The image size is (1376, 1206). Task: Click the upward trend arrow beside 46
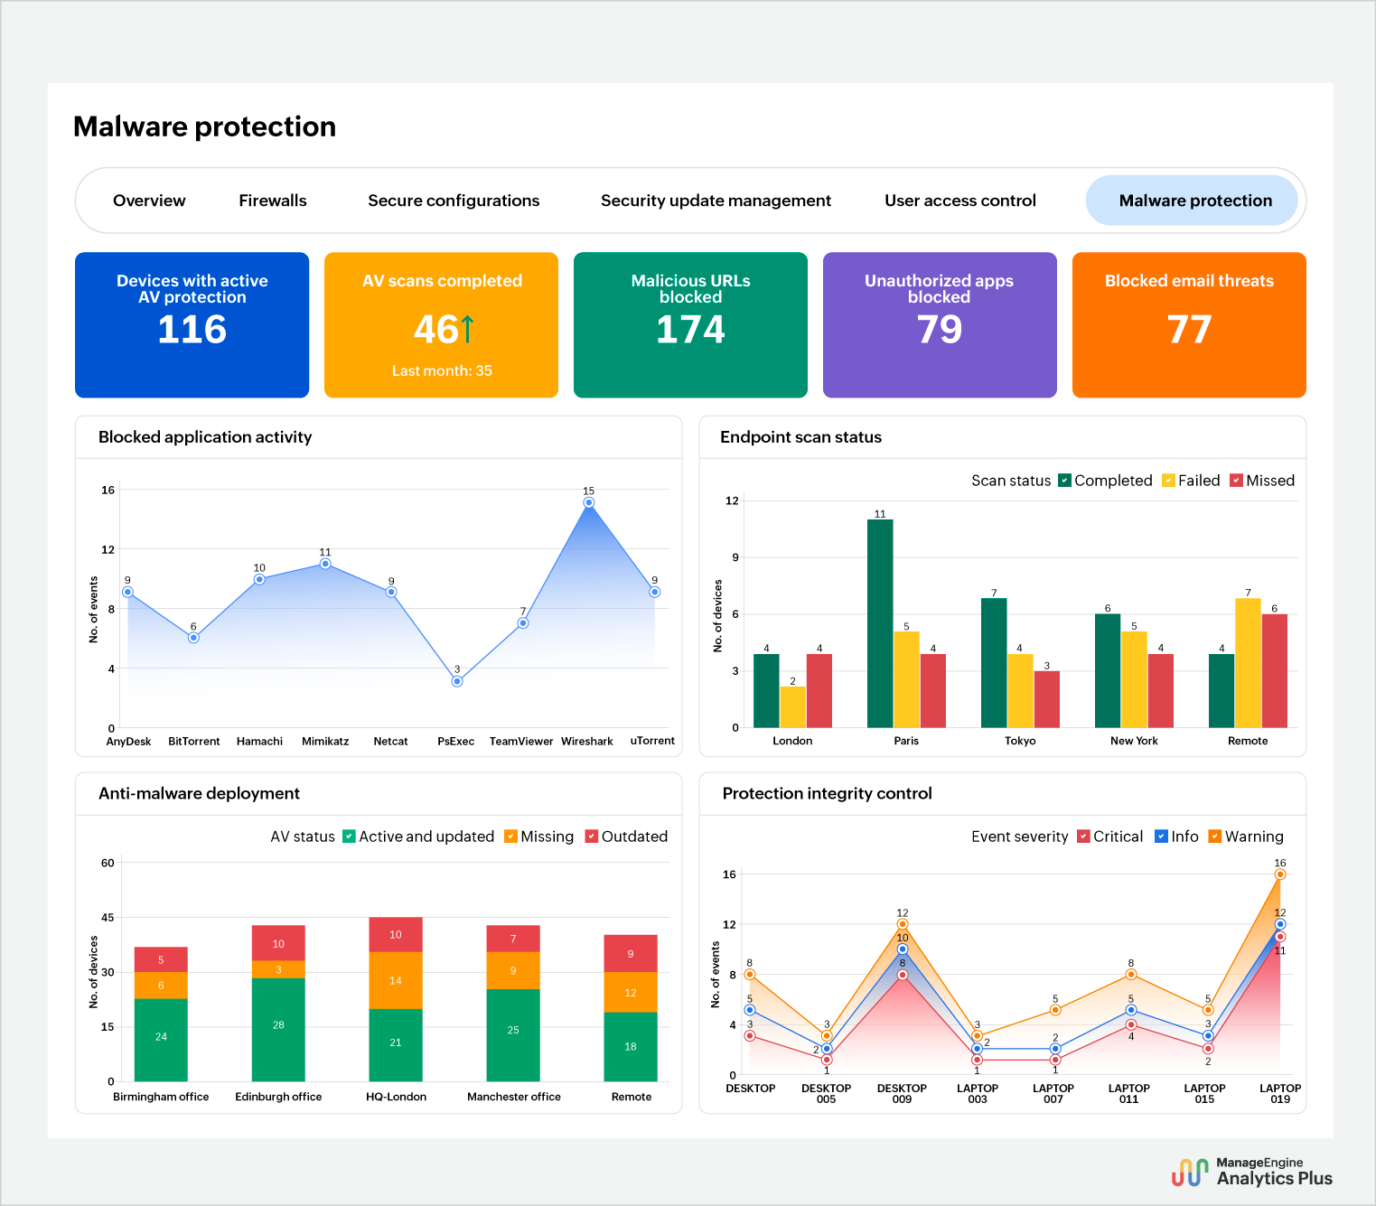pos(467,330)
